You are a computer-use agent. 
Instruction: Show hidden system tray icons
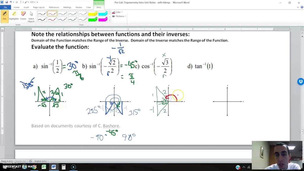(244, 167)
